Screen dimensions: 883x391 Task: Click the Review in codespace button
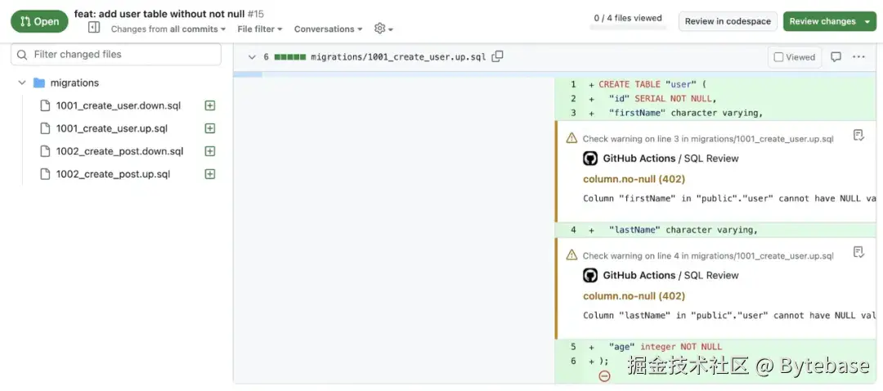(x=727, y=21)
